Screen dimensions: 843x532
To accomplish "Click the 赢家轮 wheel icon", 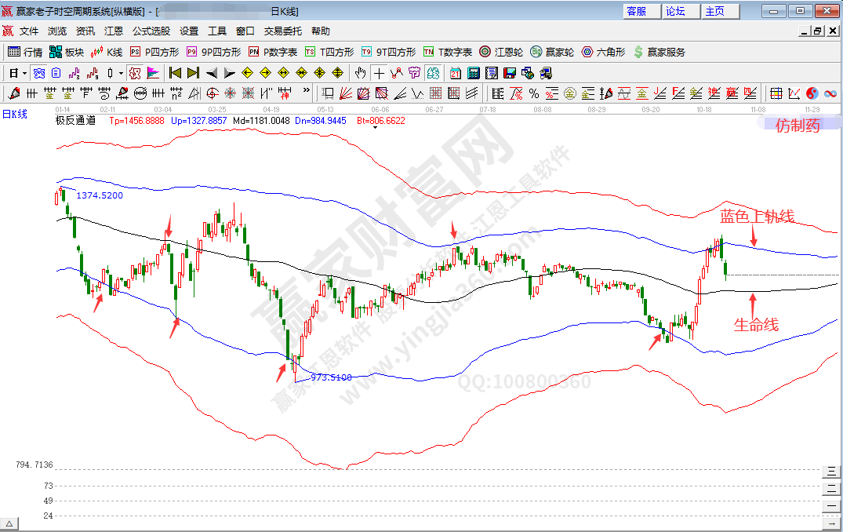I will click(552, 52).
